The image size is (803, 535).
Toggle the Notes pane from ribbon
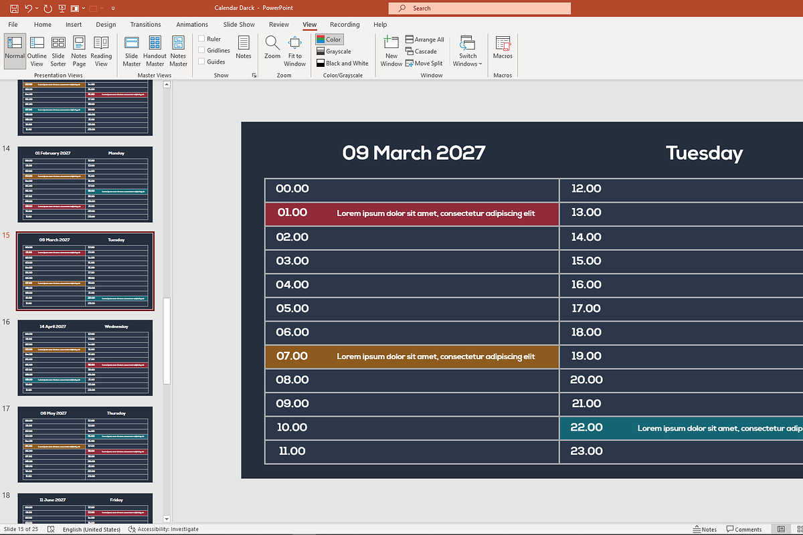244,47
